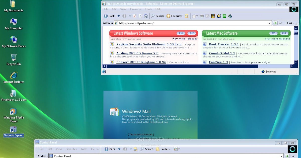301x158 pixels.
Task: Expand the Back button history dropdown
Action: pyautogui.click(x=118, y=16)
